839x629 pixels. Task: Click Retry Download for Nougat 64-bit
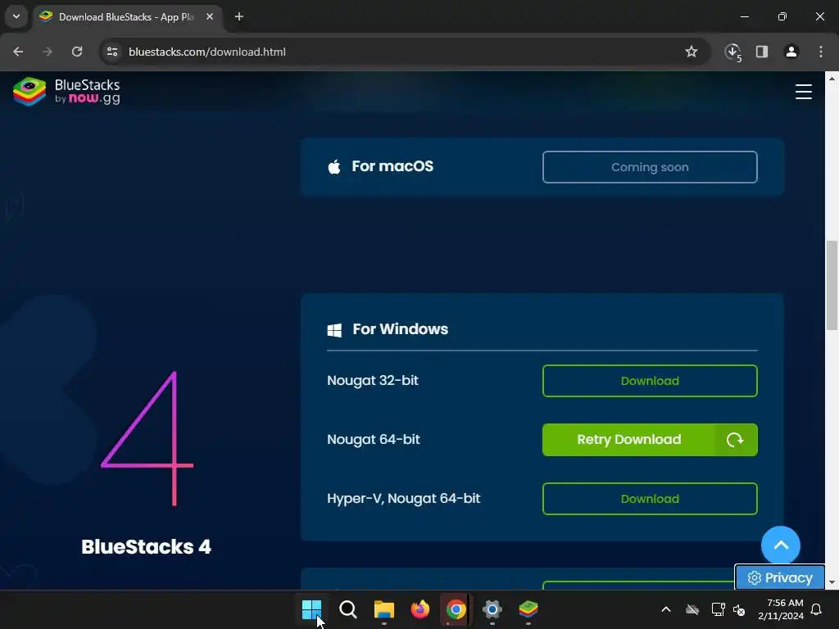pos(650,440)
